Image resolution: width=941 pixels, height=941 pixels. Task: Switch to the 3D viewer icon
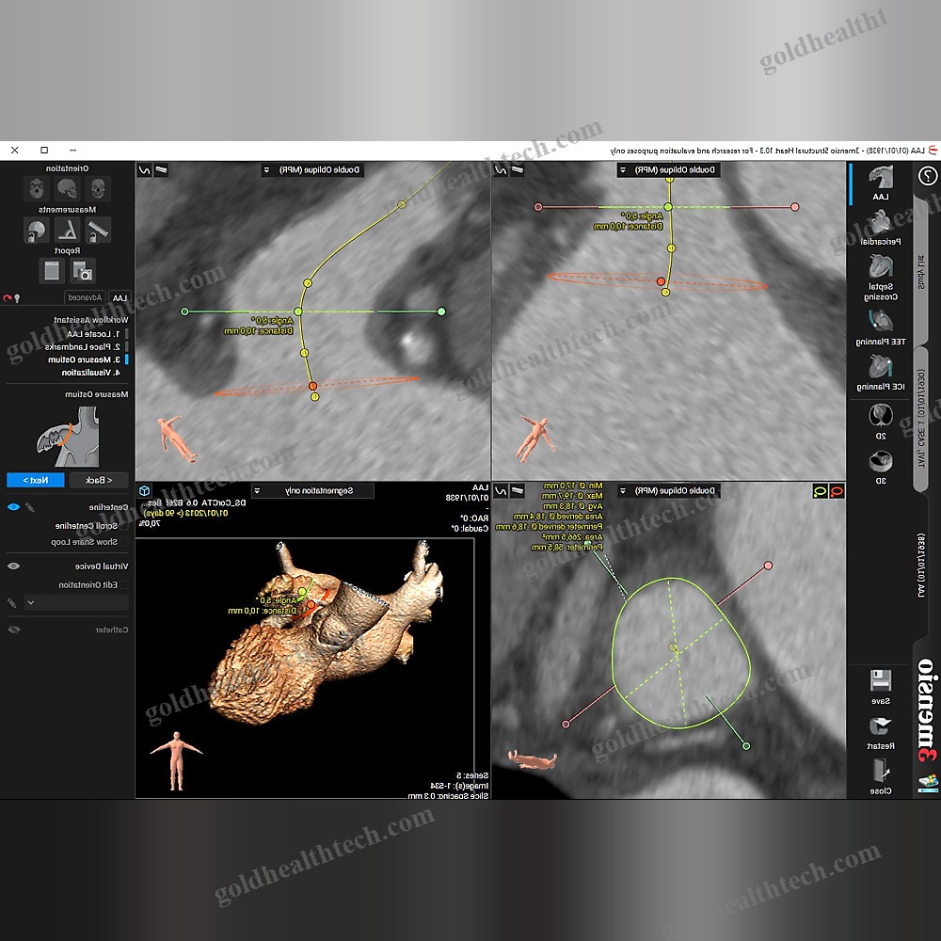881,461
